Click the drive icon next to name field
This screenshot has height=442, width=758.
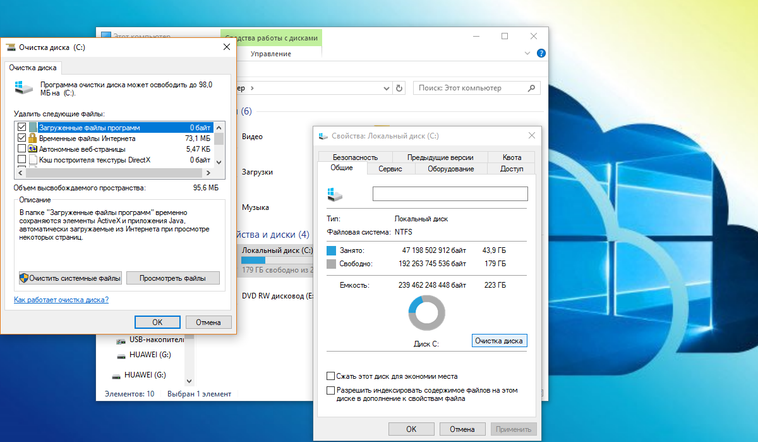[335, 194]
